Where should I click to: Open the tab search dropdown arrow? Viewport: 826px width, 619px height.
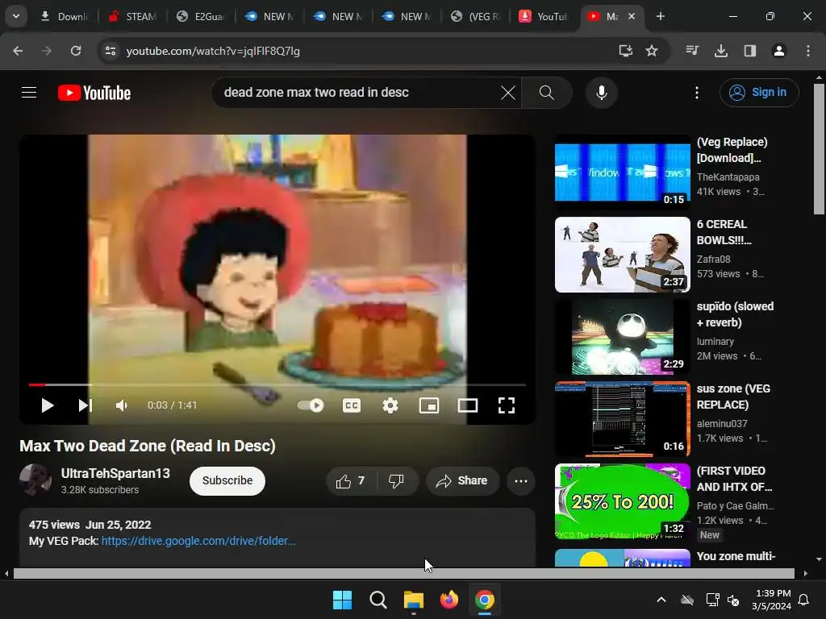[x=16, y=16]
